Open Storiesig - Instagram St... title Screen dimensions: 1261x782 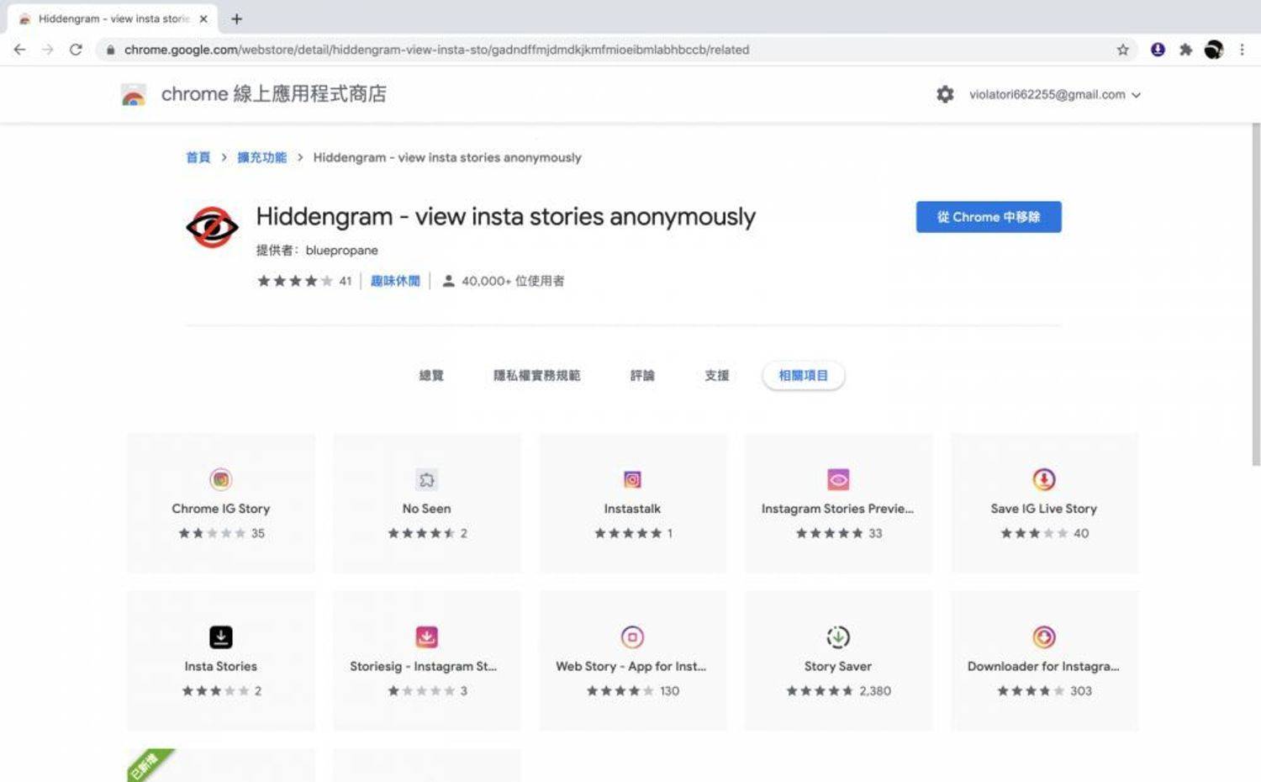pos(423,666)
